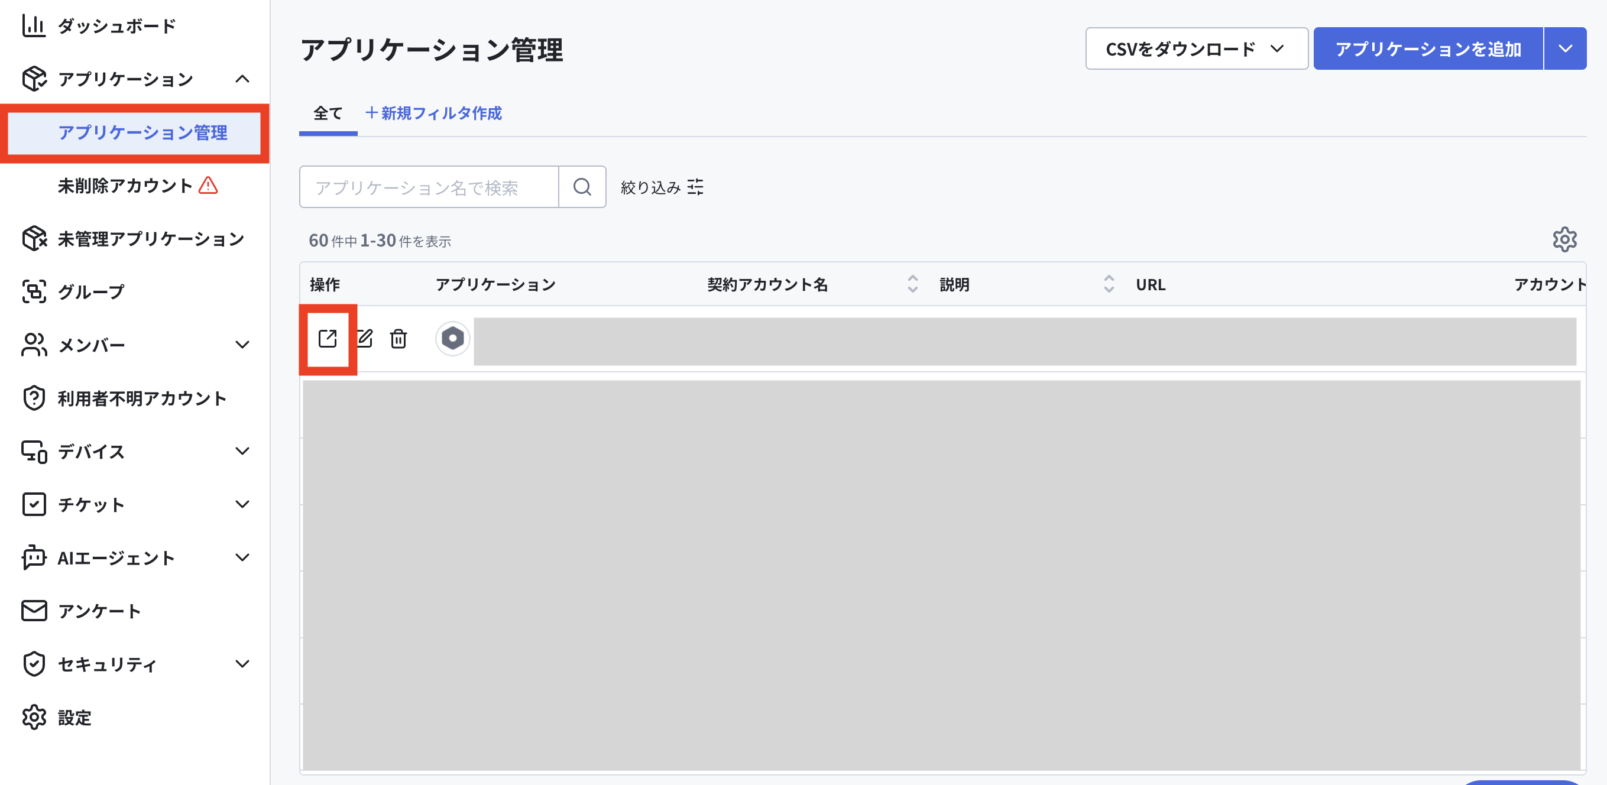Open 利用者不明アカウント page

pos(142,398)
